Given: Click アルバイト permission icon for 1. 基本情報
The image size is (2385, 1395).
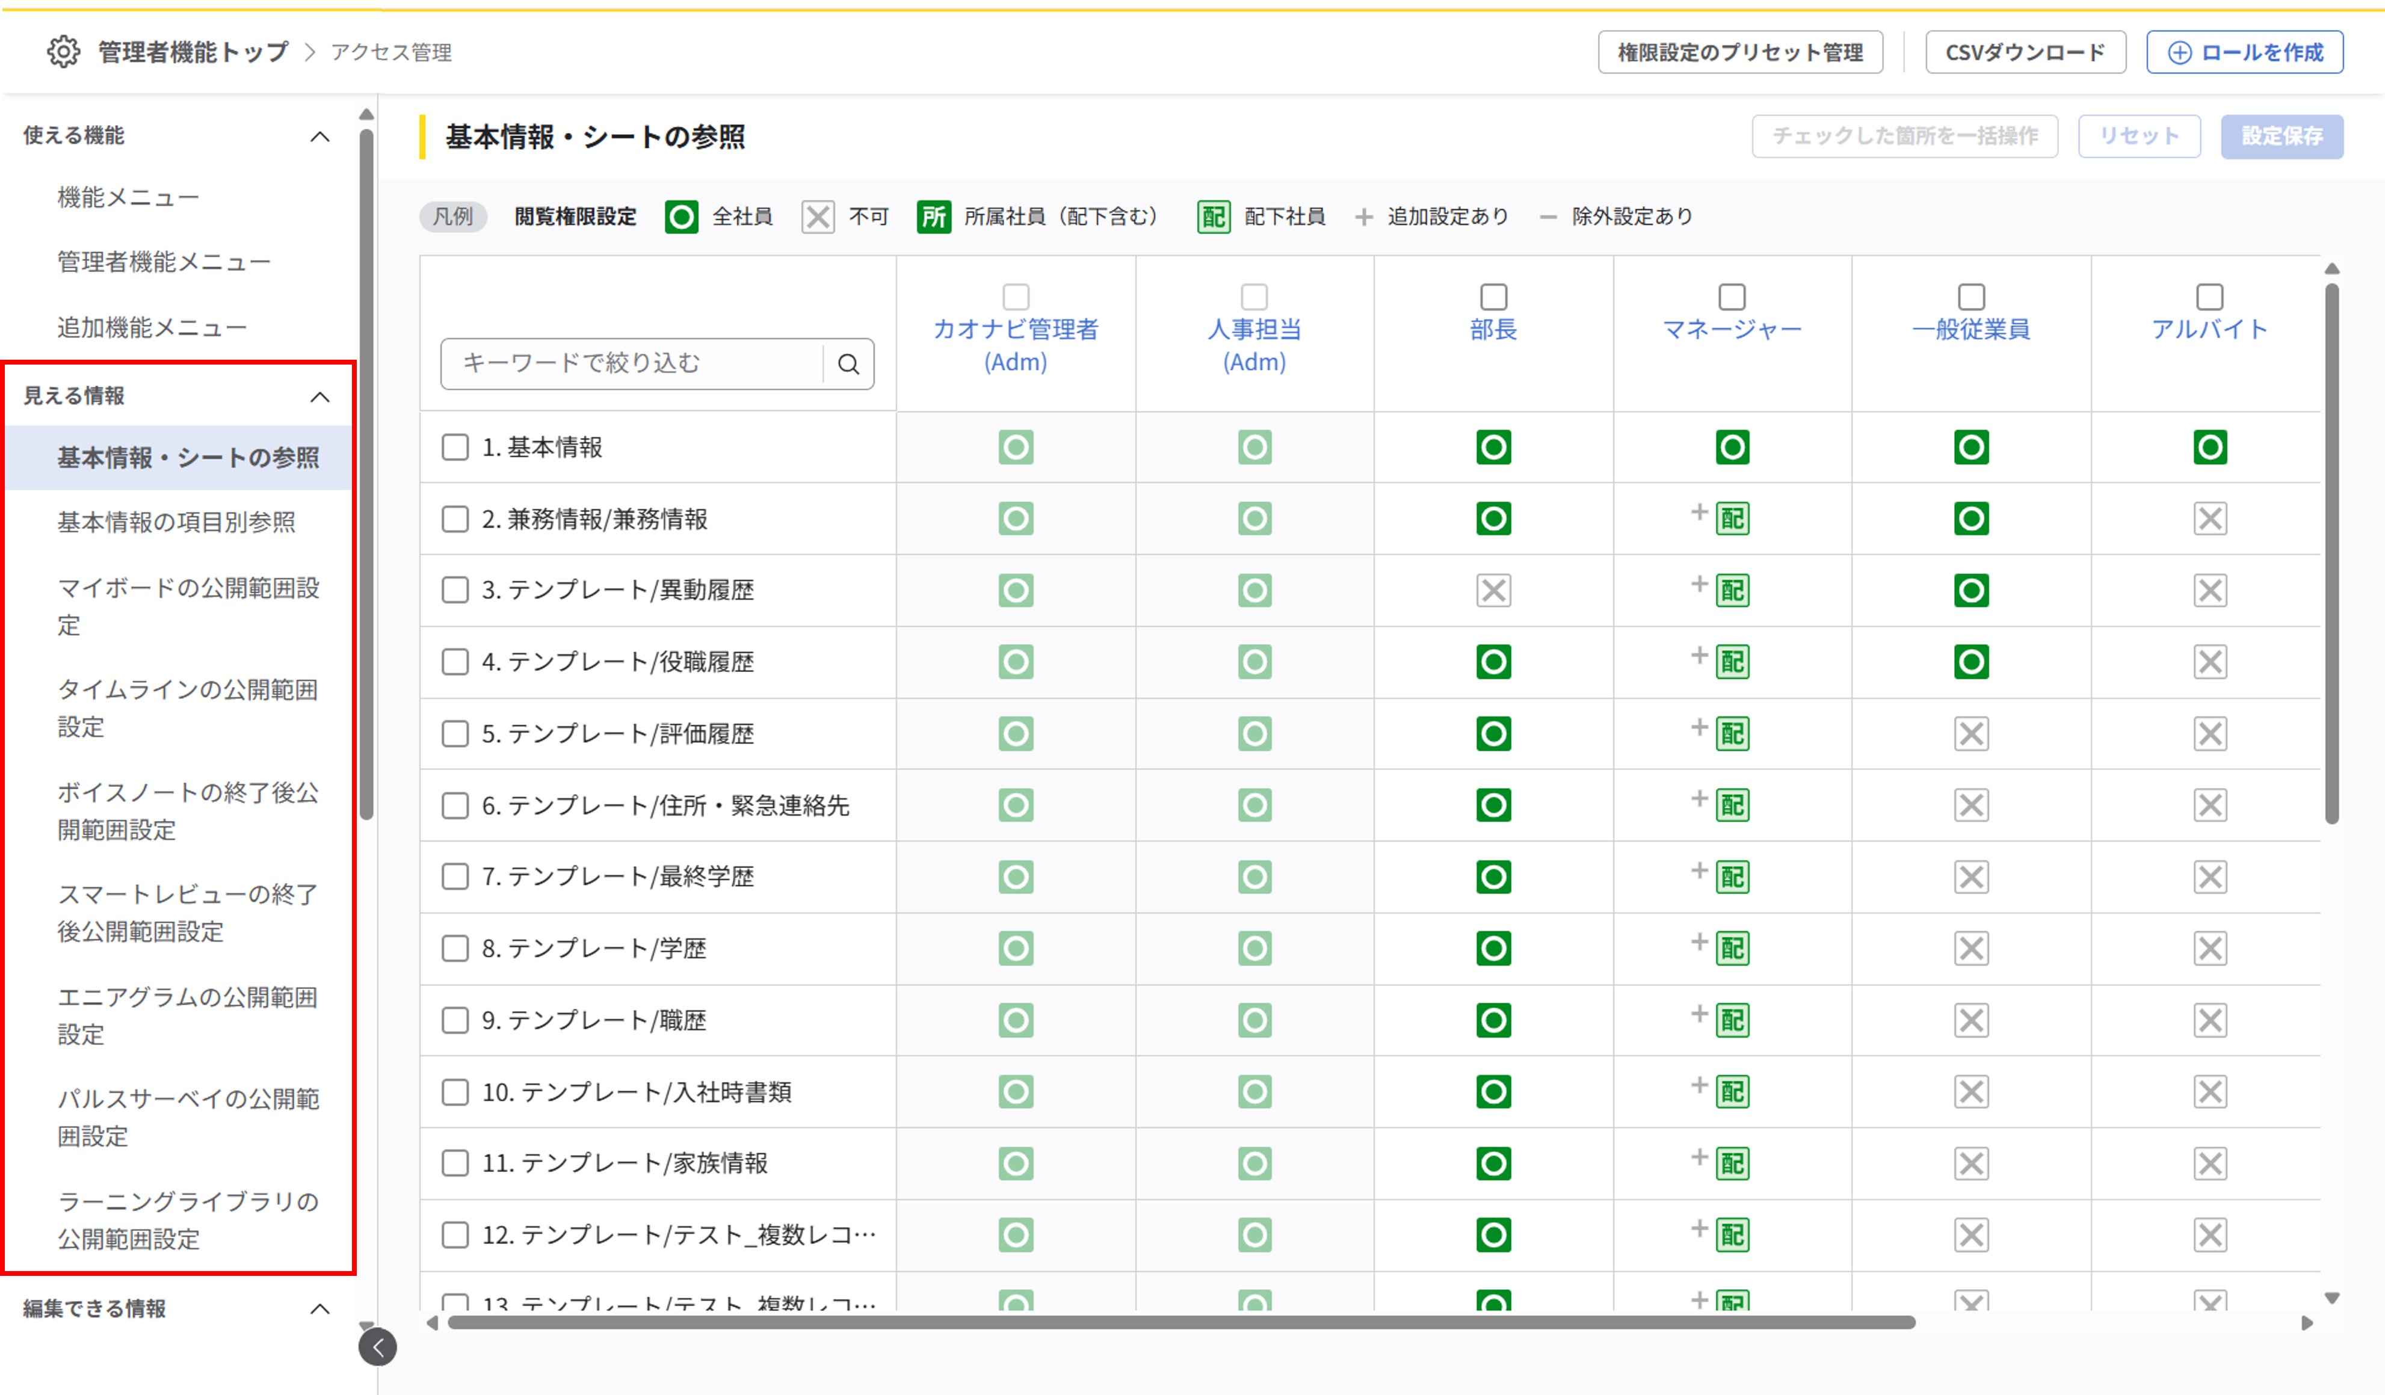Looking at the screenshot, I should coord(2210,447).
